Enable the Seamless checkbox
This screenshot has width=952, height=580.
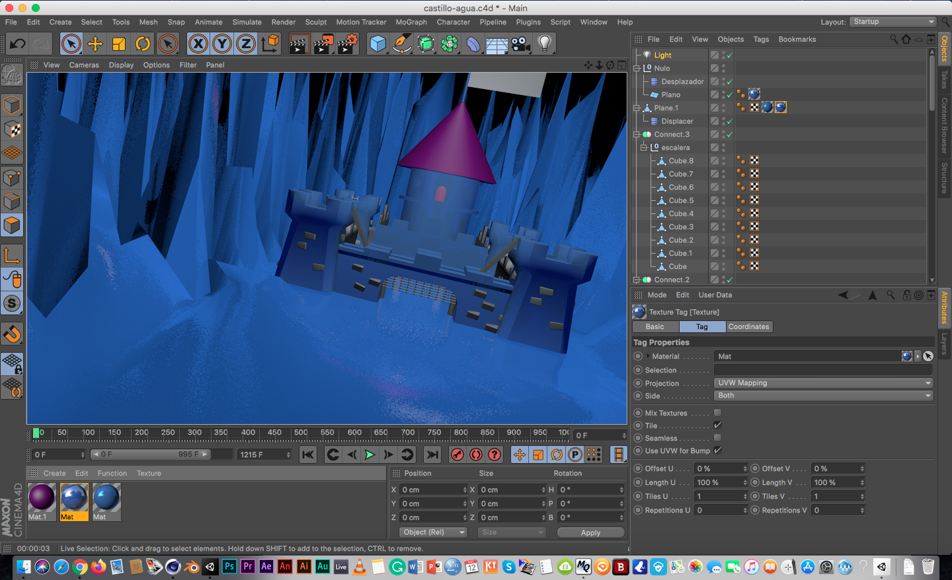pos(717,438)
